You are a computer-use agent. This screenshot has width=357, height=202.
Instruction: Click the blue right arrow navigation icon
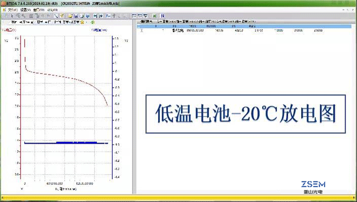(101, 16)
